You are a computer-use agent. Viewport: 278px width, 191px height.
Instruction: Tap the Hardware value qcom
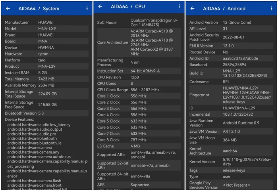pos(43,54)
